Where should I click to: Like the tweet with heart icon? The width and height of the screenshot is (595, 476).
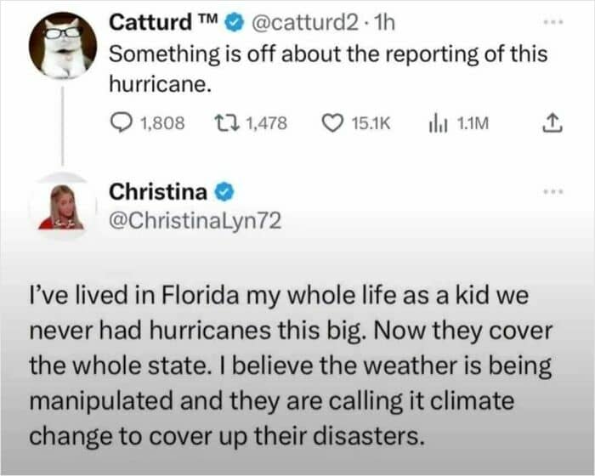click(x=331, y=123)
